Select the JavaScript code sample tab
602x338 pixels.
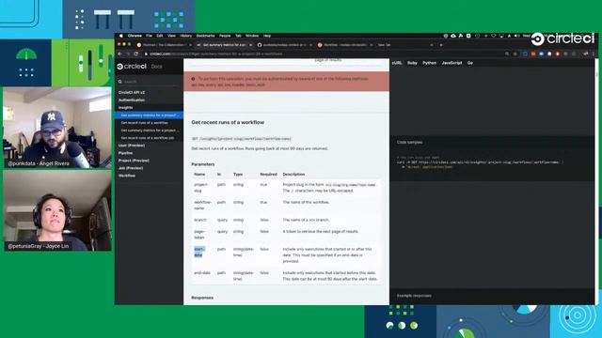click(451, 63)
